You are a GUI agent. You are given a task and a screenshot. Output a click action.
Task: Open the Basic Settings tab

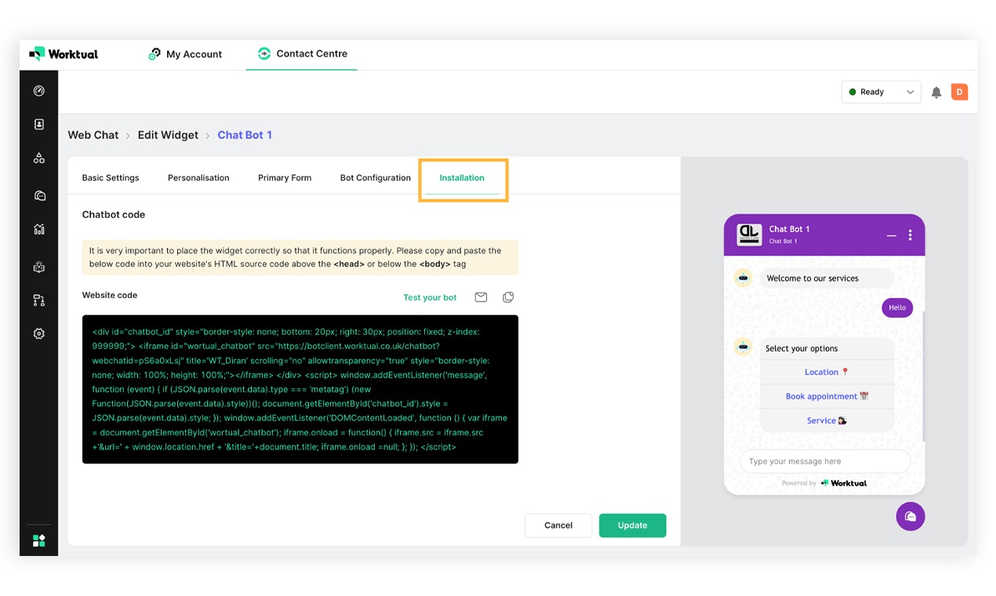pos(111,178)
